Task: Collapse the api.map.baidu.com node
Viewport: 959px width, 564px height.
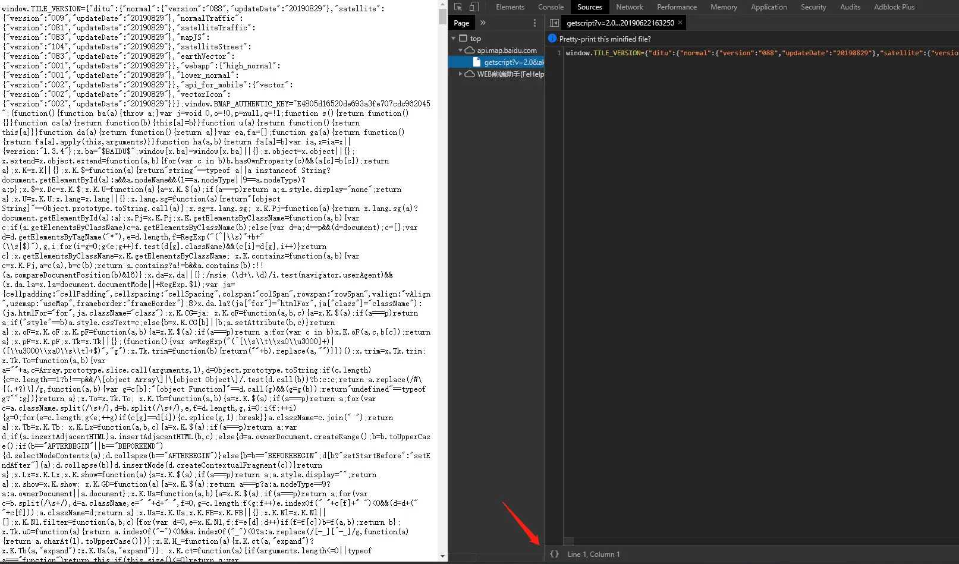Action: [x=460, y=51]
